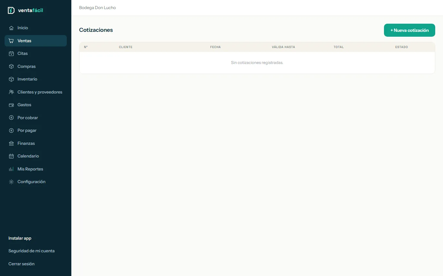The image size is (443, 276).
Task: Click the FECHA column header
Action: 215,47
